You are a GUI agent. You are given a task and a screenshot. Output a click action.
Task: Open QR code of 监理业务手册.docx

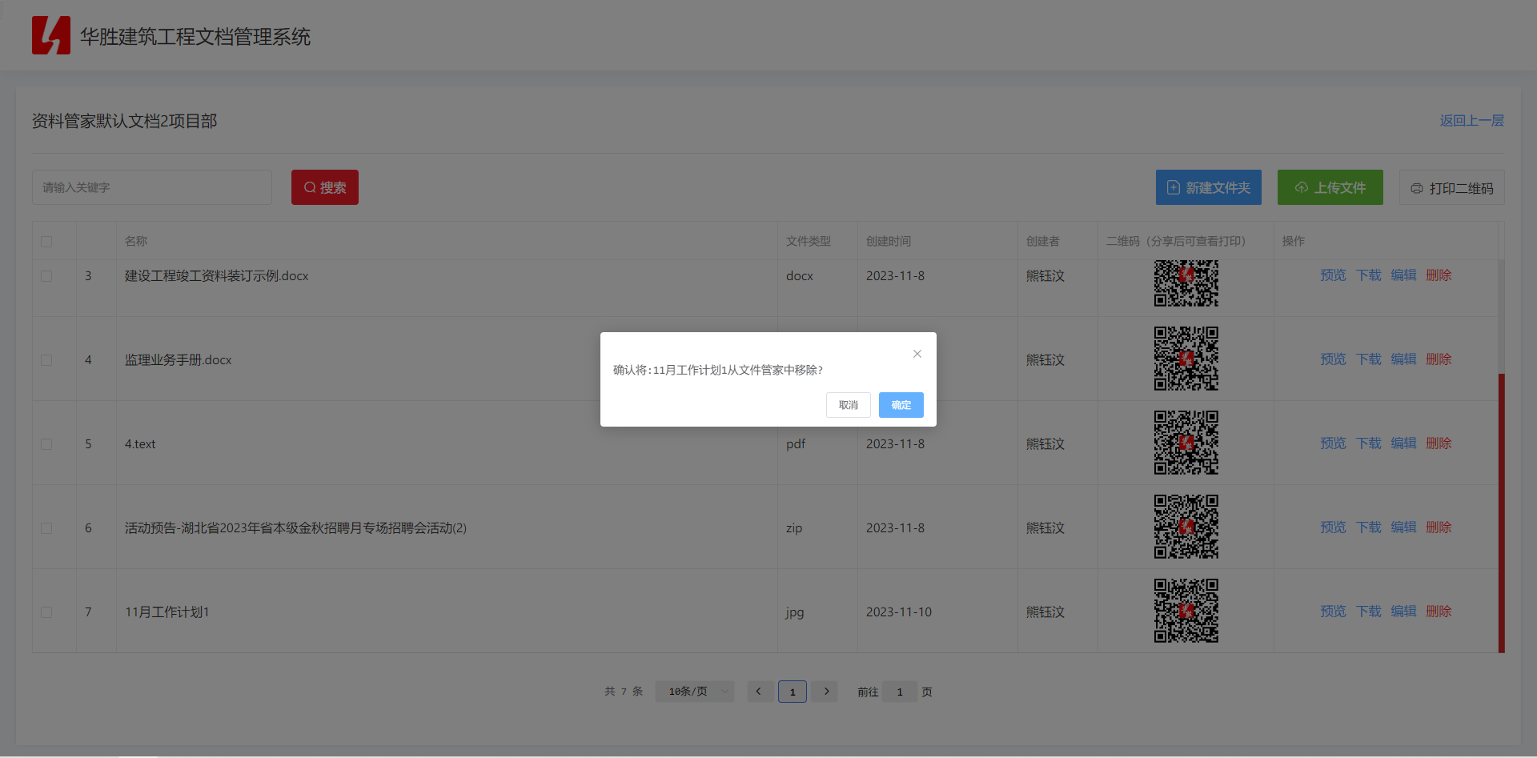(x=1186, y=359)
